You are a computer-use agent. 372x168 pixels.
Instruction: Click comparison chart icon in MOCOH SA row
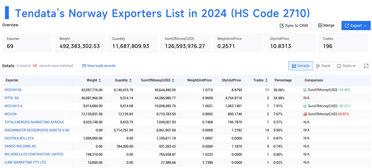[305, 90]
